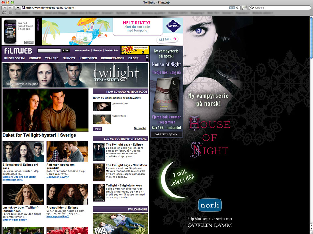Open Kundeservice link
The height and width of the screenshot is (234, 313).
82,50
